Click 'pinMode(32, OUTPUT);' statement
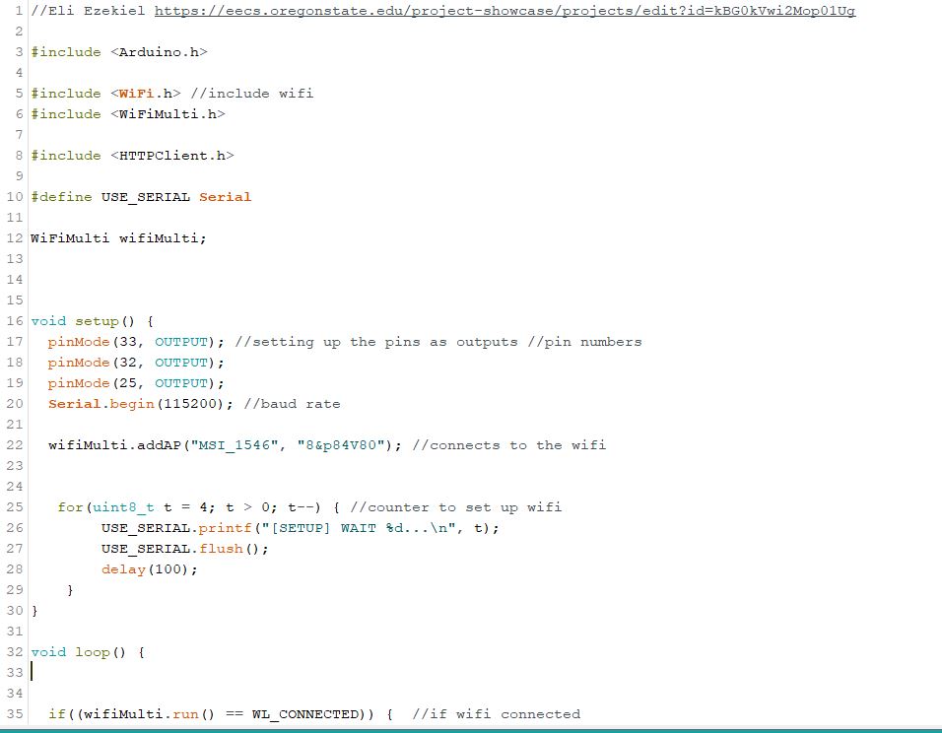 tap(136, 363)
